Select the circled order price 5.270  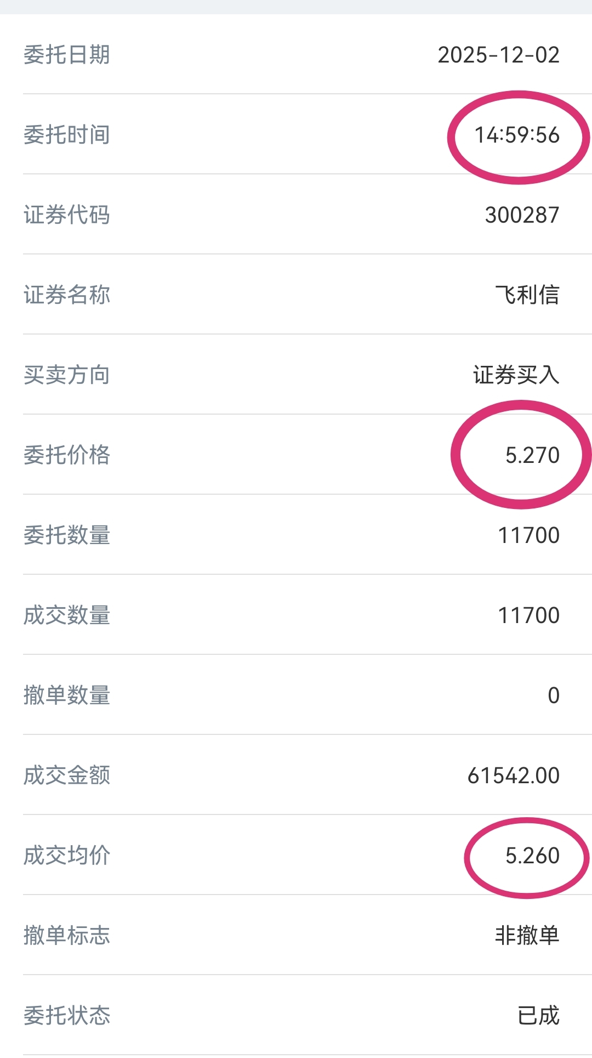click(x=532, y=455)
